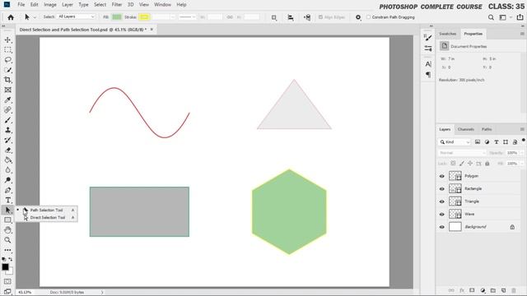Hide the Rectangle layer

coord(442,189)
